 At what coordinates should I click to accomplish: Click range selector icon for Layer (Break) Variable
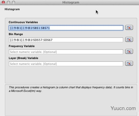coord(129,63)
